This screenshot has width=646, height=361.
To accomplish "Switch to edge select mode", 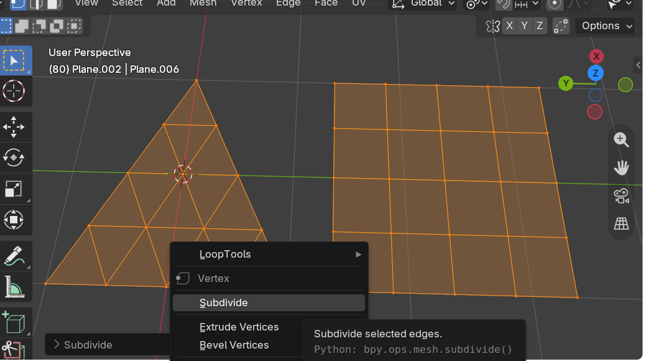I will [x=35, y=4].
